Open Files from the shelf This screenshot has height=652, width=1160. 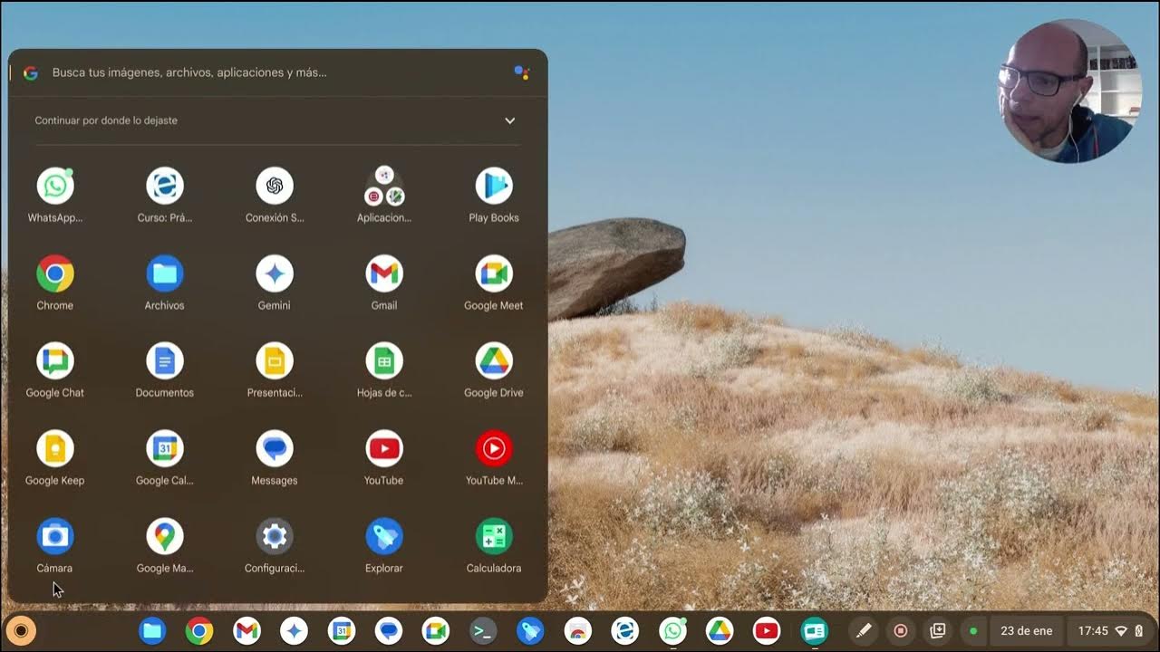point(151,630)
